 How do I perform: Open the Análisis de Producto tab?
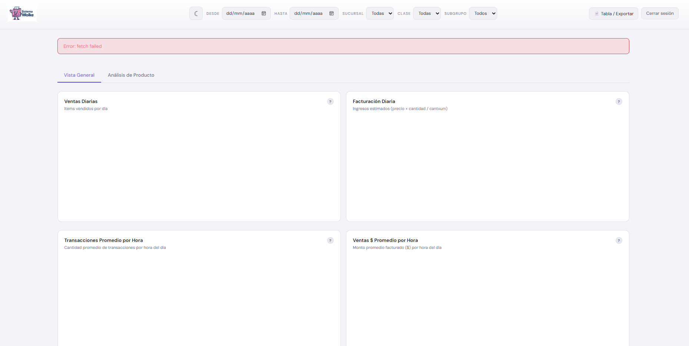tap(131, 75)
